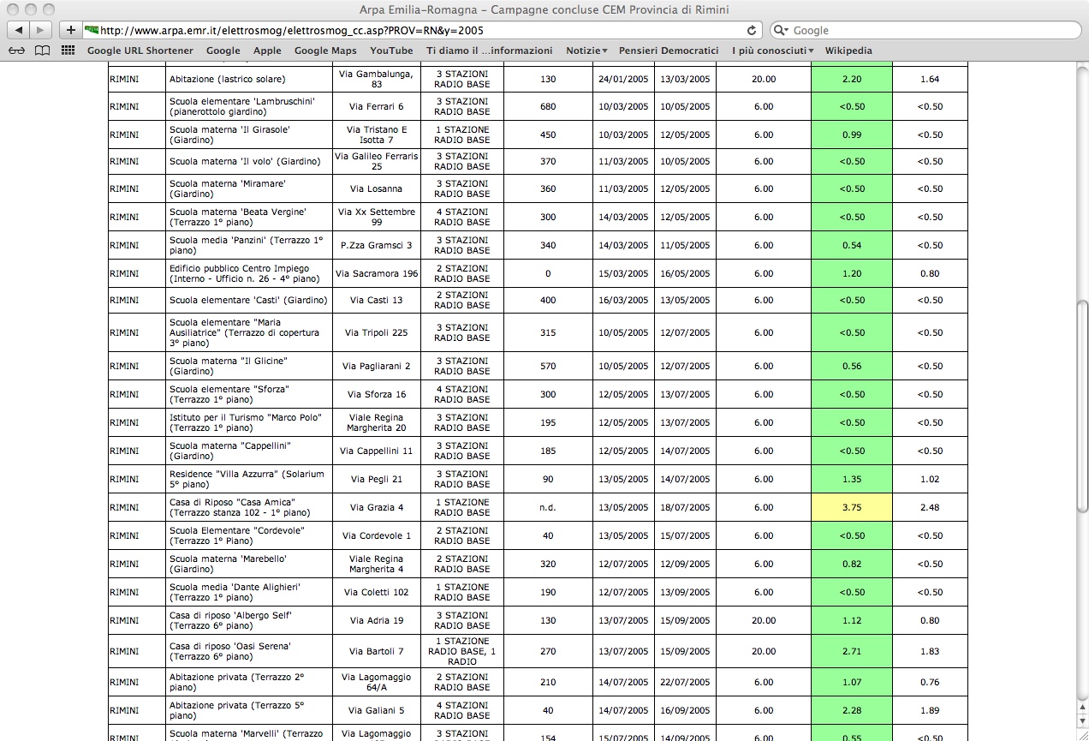
Task: Open the Reading List glasses icon
Action: point(16,51)
